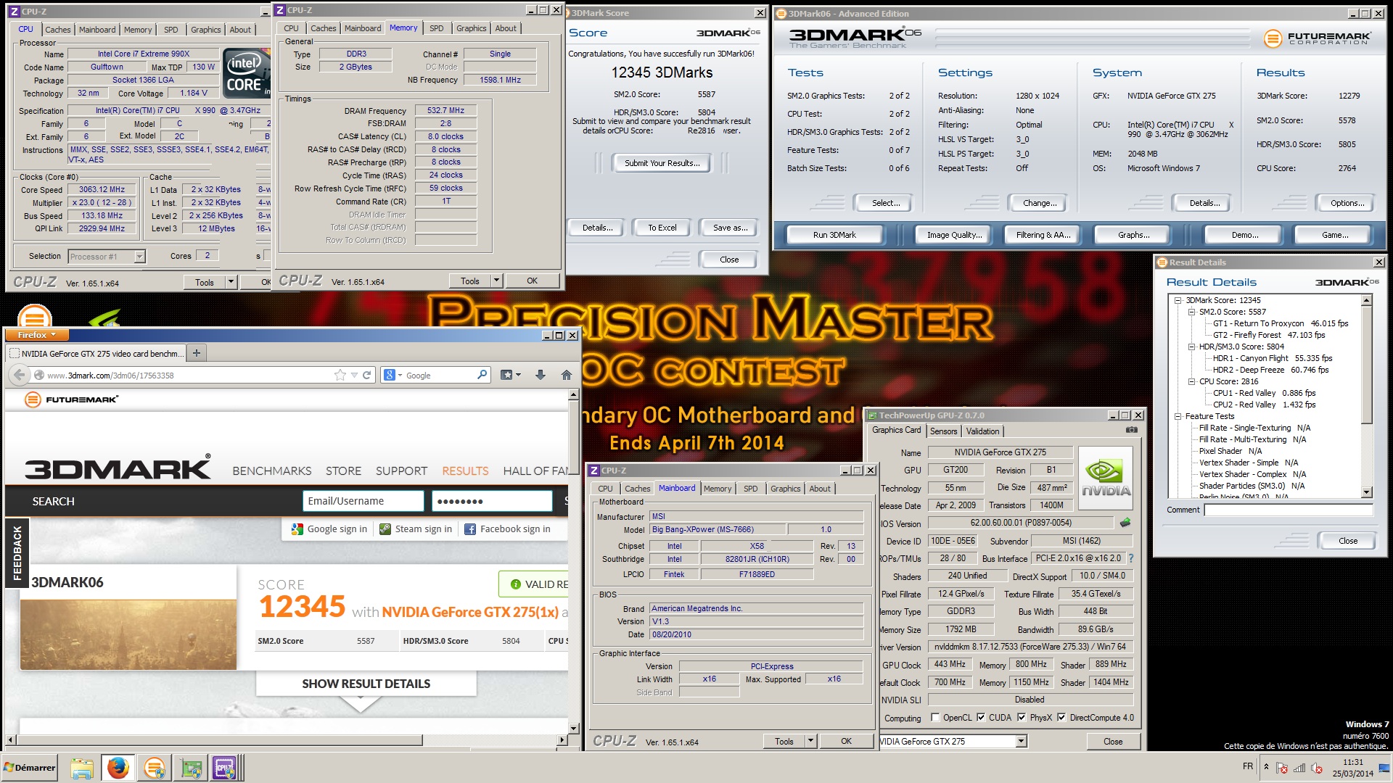Click the Image Quality button in 3DMark06
The width and height of the screenshot is (1393, 783).
click(x=954, y=235)
